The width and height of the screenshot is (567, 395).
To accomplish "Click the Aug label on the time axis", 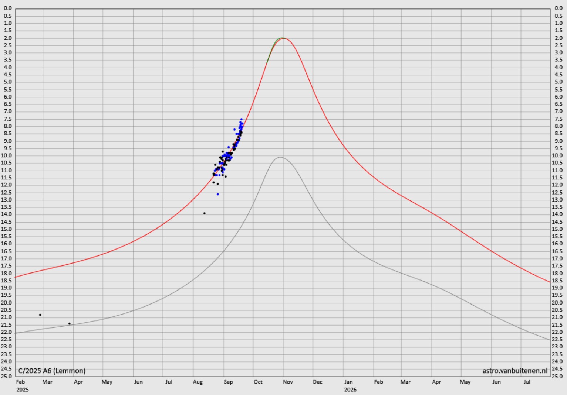I will (x=198, y=382).
